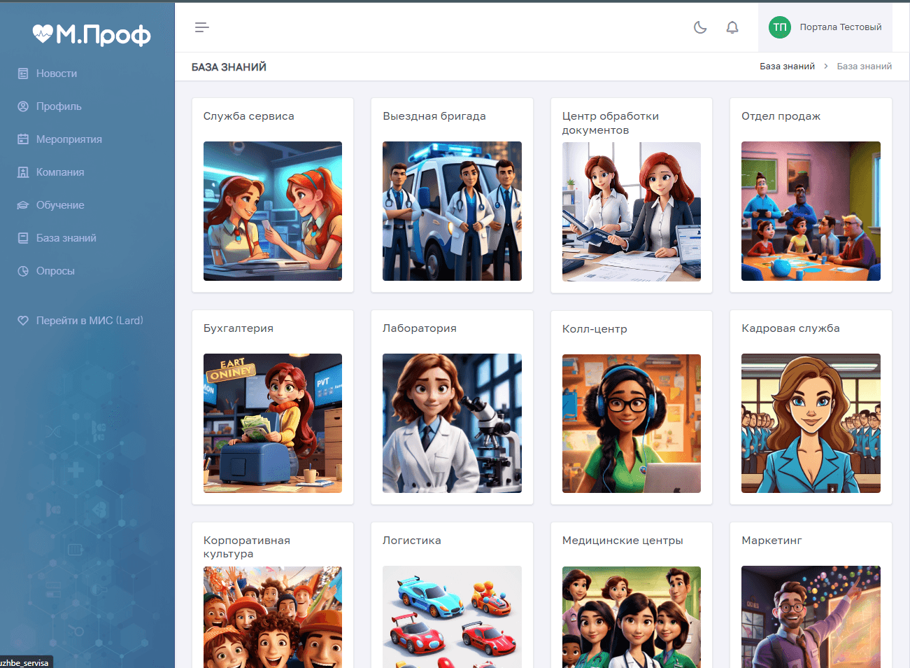Open the Служба сервиса thumbnail image

[x=273, y=211]
